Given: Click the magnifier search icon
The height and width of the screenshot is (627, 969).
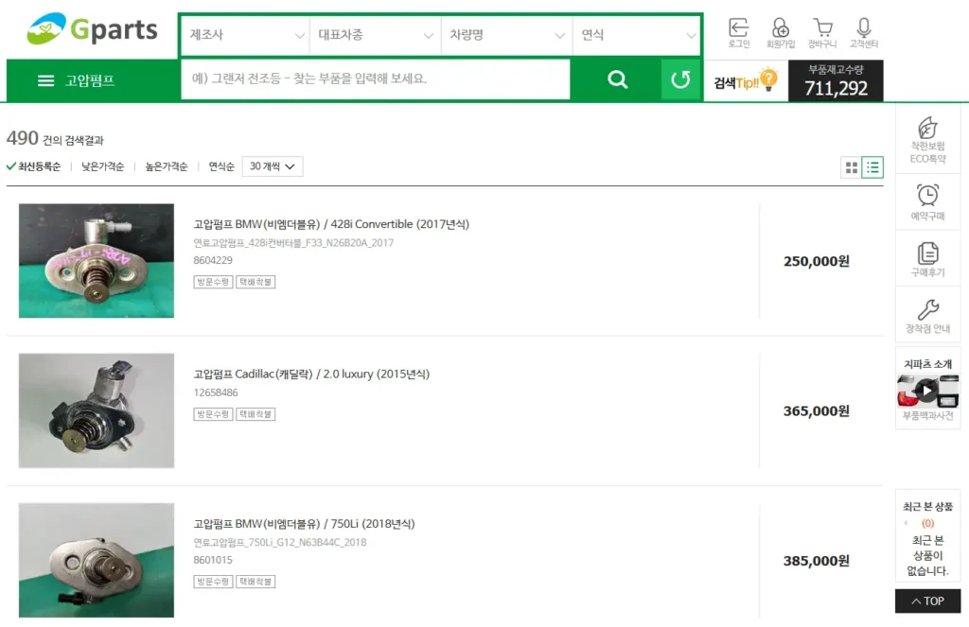Looking at the screenshot, I should pyautogui.click(x=618, y=80).
